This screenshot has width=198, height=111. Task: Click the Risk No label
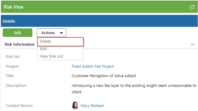13,57
